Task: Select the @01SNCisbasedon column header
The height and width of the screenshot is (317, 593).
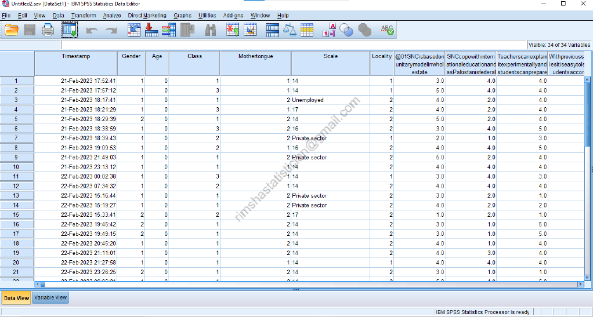Action: [x=420, y=64]
